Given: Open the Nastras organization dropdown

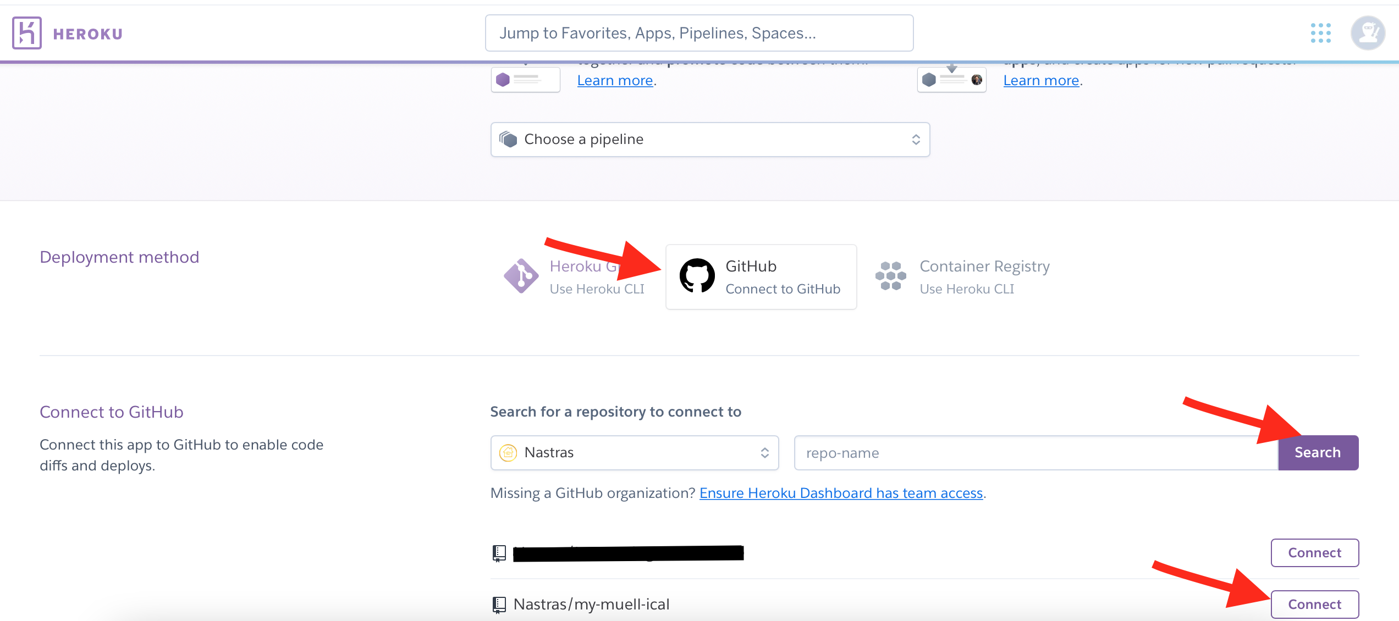Looking at the screenshot, I should (x=634, y=453).
